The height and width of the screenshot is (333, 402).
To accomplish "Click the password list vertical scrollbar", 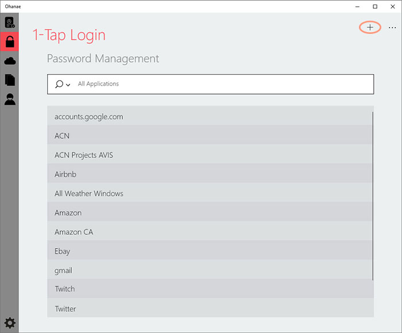I will click(x=373, y=196).
